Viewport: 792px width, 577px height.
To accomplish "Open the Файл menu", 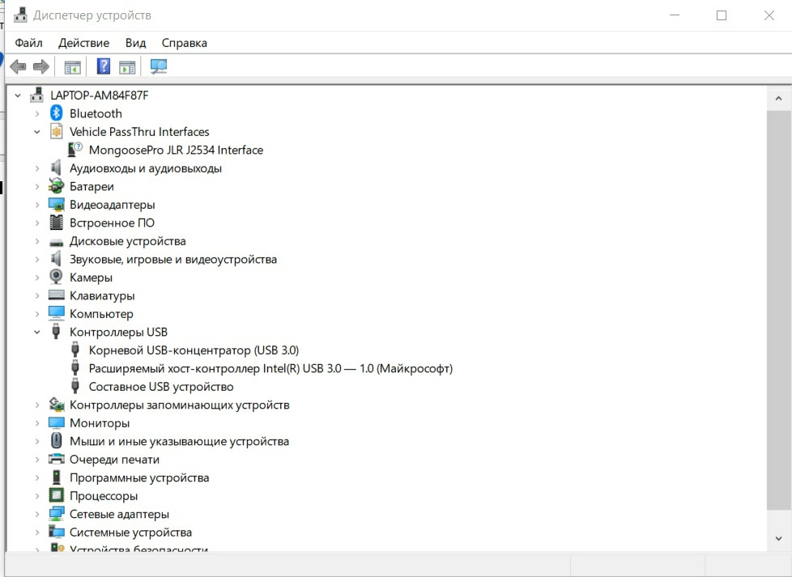I will (28, 43).
